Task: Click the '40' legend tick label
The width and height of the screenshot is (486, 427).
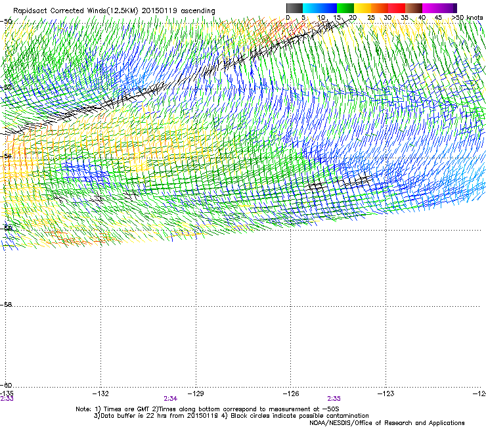Action: (x=422, y=18)
